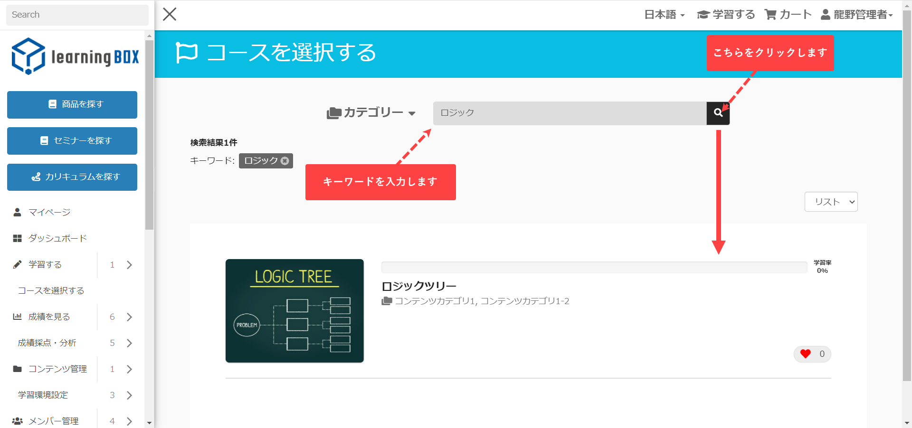The width and height of the screenshot is (912, 428).
Task: Open the マイページ sidebar item
Action: (49, 212)
